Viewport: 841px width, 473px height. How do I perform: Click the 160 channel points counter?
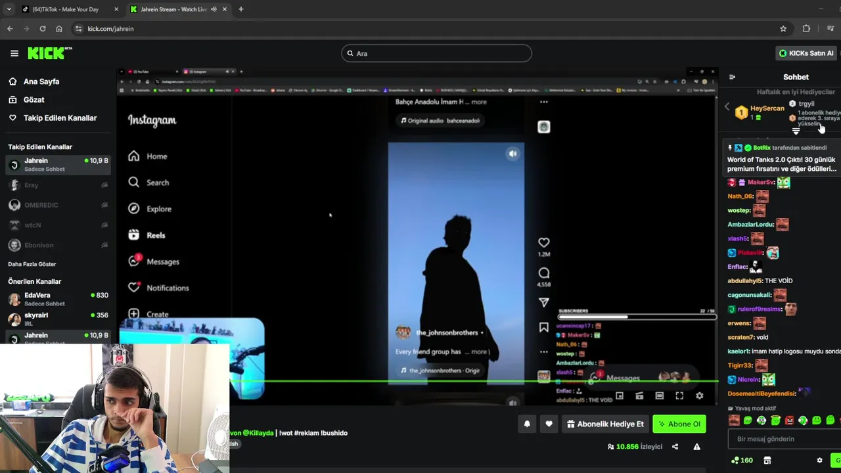tap(742, 461)
